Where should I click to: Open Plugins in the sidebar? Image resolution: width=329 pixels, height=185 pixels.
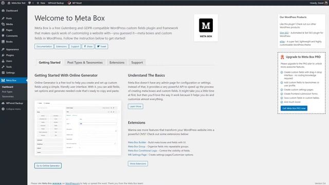(13, 55)
